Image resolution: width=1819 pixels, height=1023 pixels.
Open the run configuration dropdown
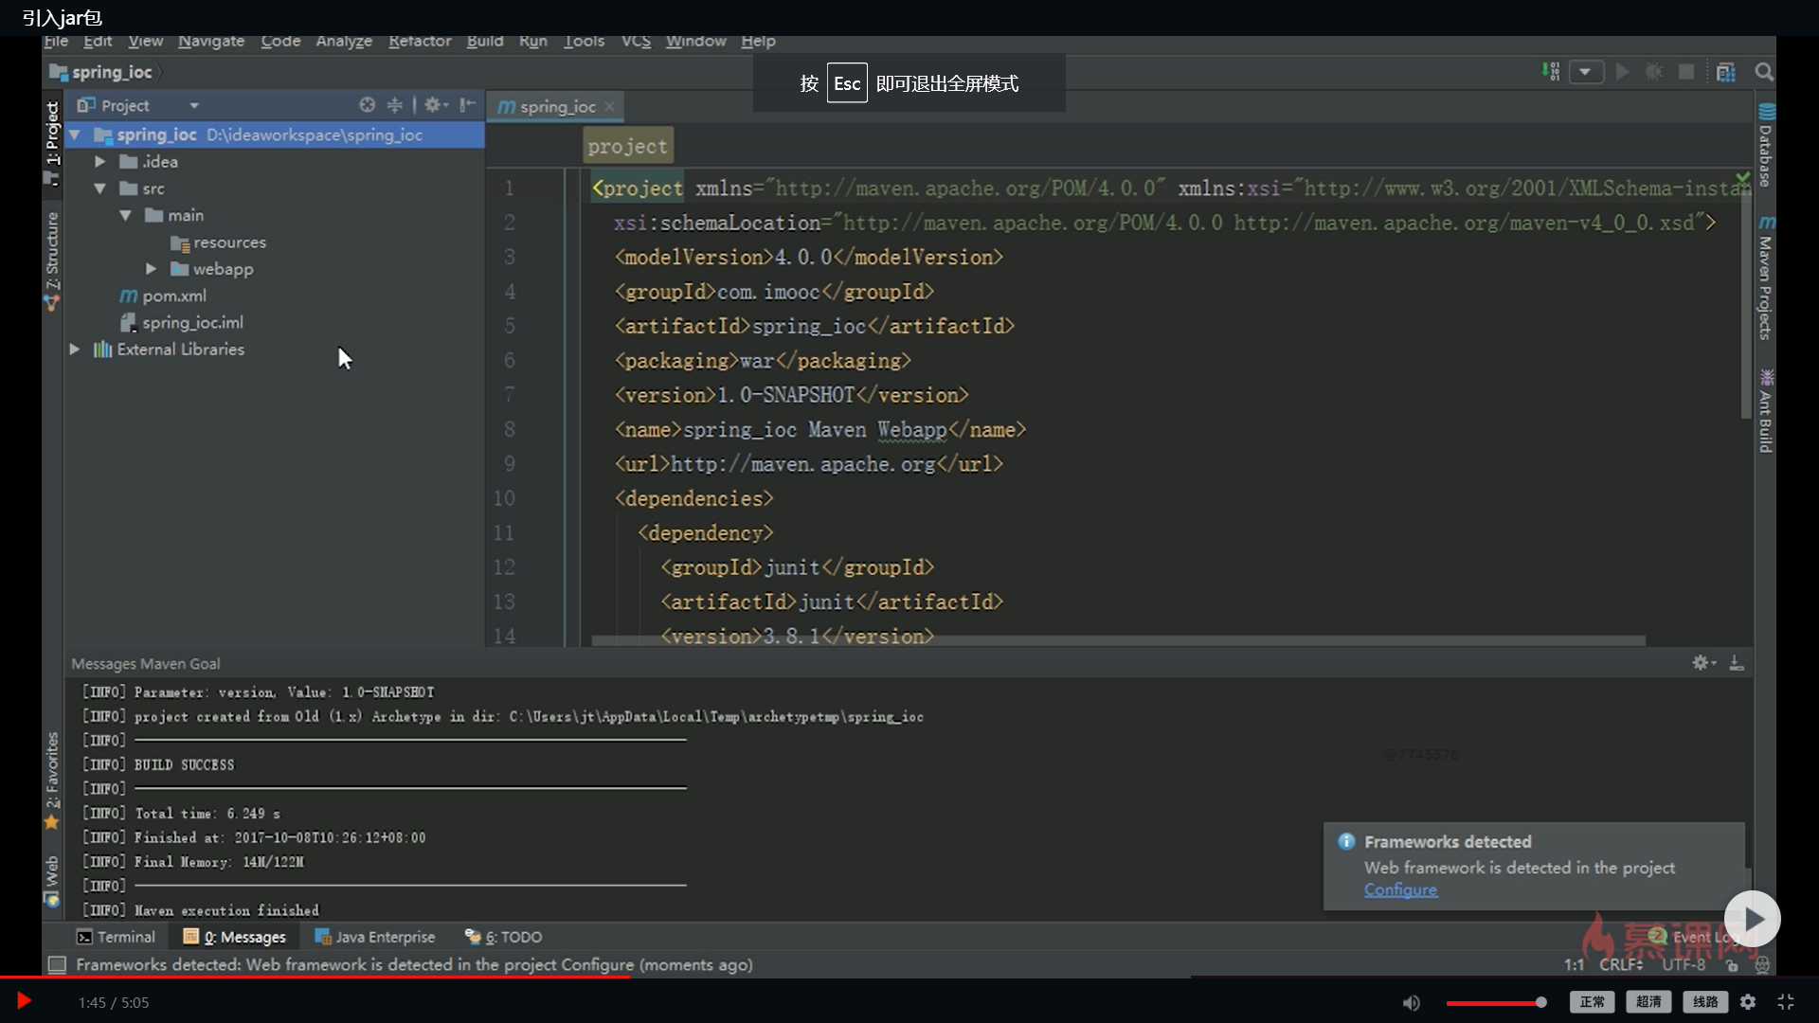1586,72
